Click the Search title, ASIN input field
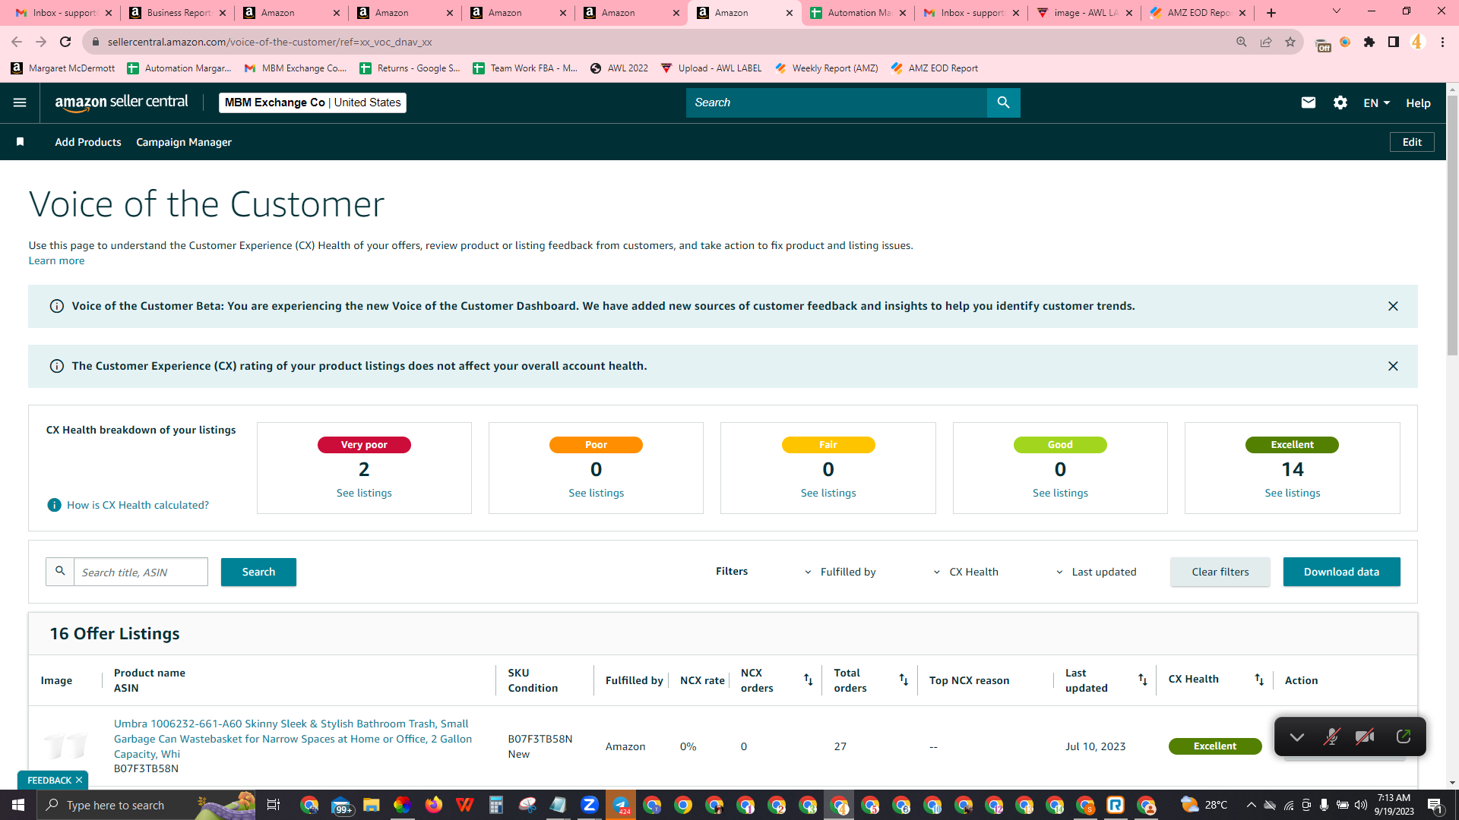 click(x=141, y=572)
